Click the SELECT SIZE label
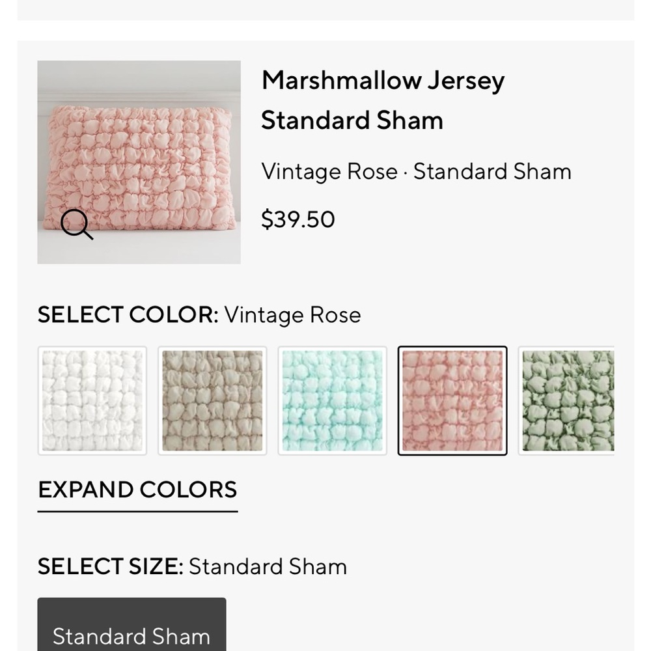This screenshot has width=651, height=651. [112, 566]
